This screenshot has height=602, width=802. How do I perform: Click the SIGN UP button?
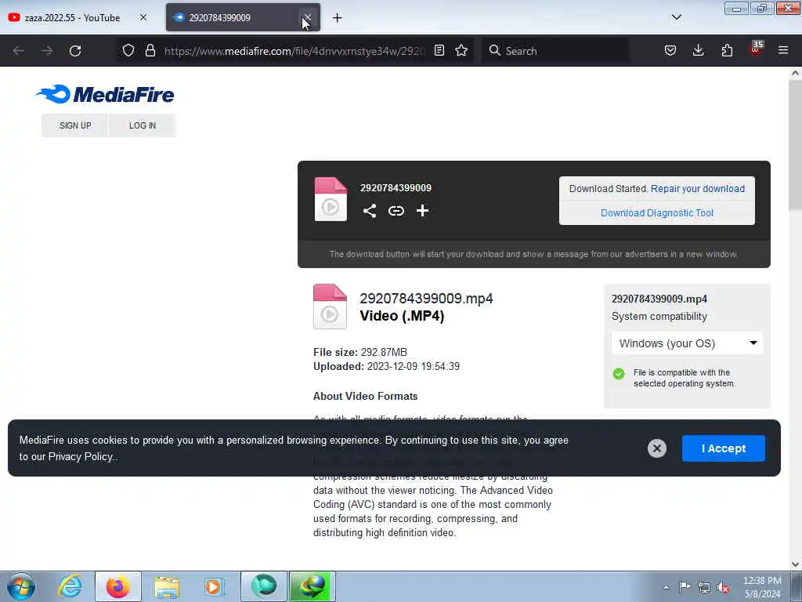(75, 125)
